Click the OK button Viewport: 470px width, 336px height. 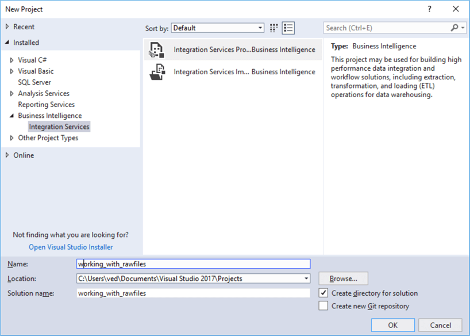[x=392, y=325]
